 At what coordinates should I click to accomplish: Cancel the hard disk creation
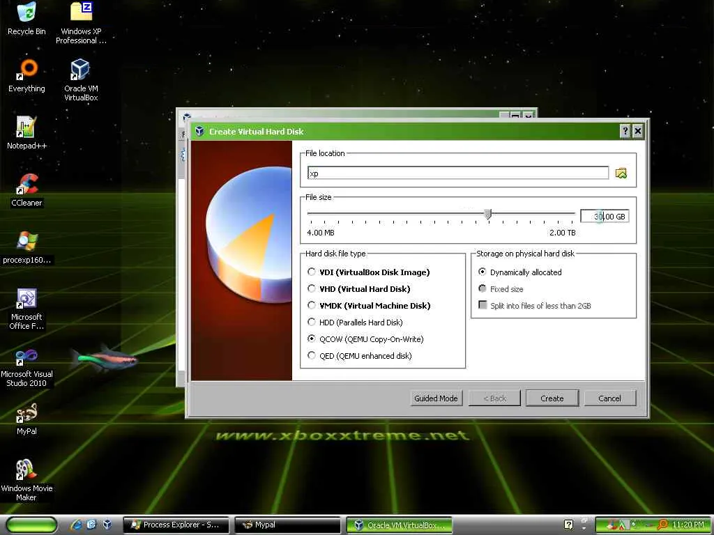pos(609,398)
